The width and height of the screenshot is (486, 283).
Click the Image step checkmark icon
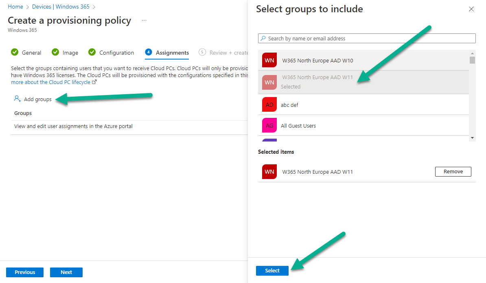(x=55, y=52)
